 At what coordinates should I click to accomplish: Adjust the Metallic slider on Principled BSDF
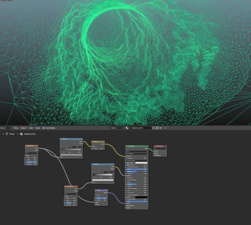pos(137,169)
